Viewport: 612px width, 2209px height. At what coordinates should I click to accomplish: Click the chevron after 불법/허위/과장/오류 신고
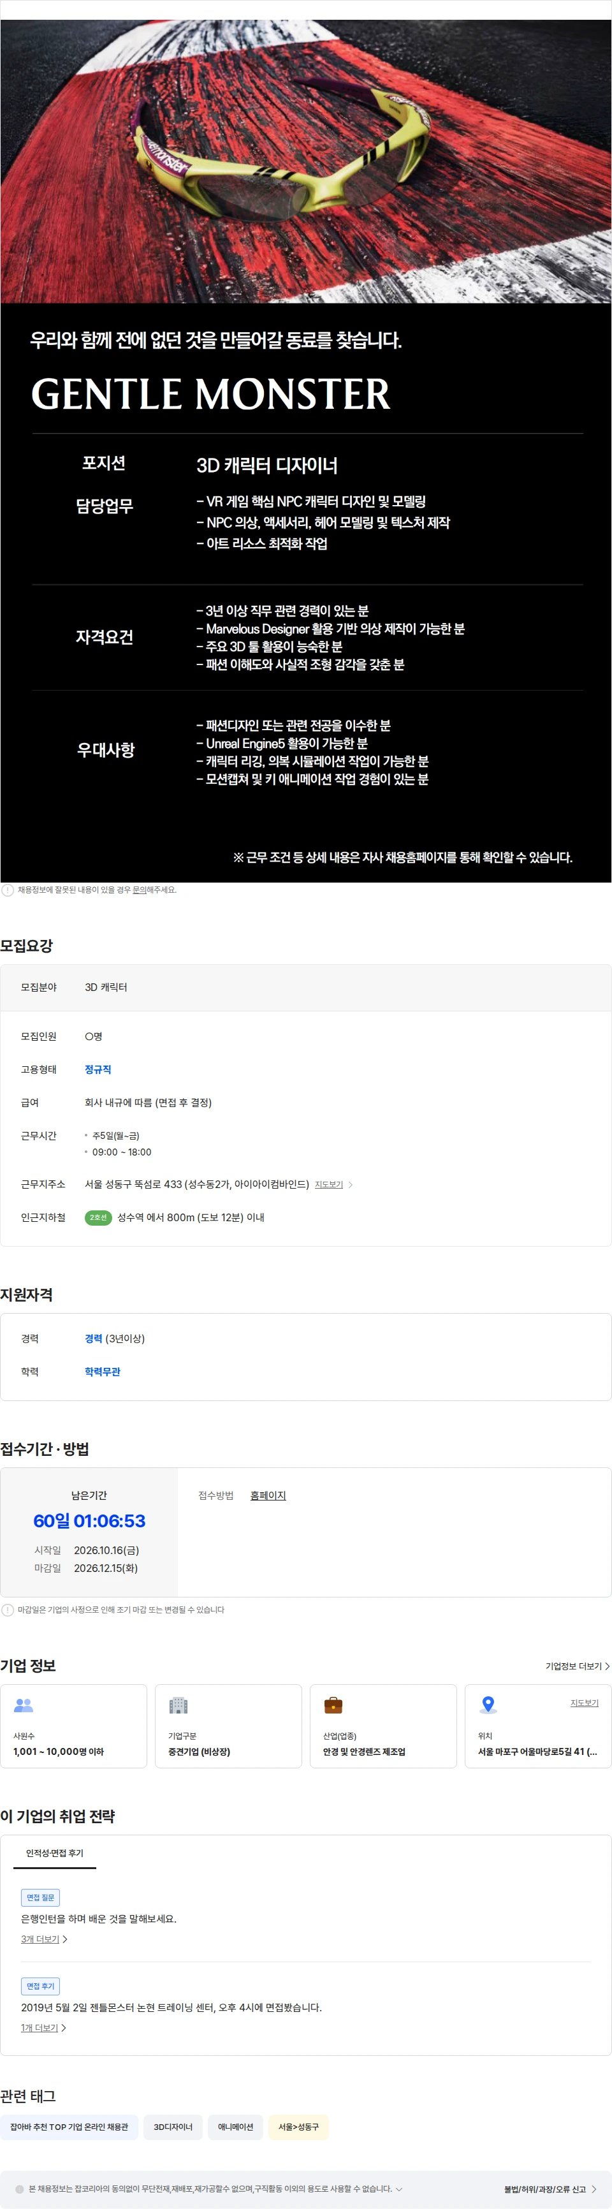coord(594,2189)
